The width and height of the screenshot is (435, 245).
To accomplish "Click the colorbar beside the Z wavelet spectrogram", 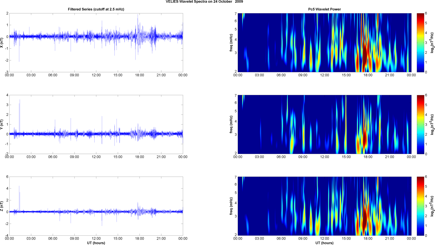I will [420, 206].
